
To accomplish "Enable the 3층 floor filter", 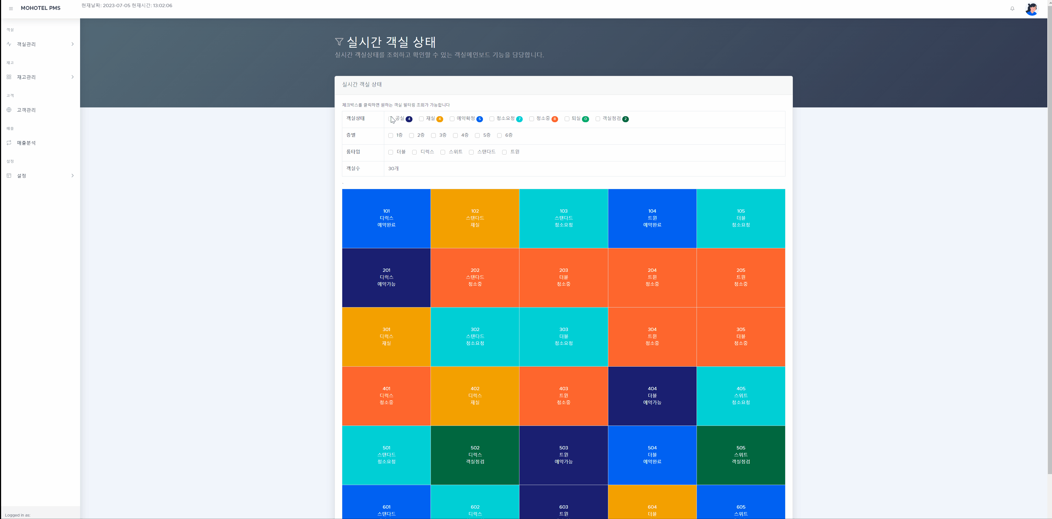I will (x=433, y=135).
